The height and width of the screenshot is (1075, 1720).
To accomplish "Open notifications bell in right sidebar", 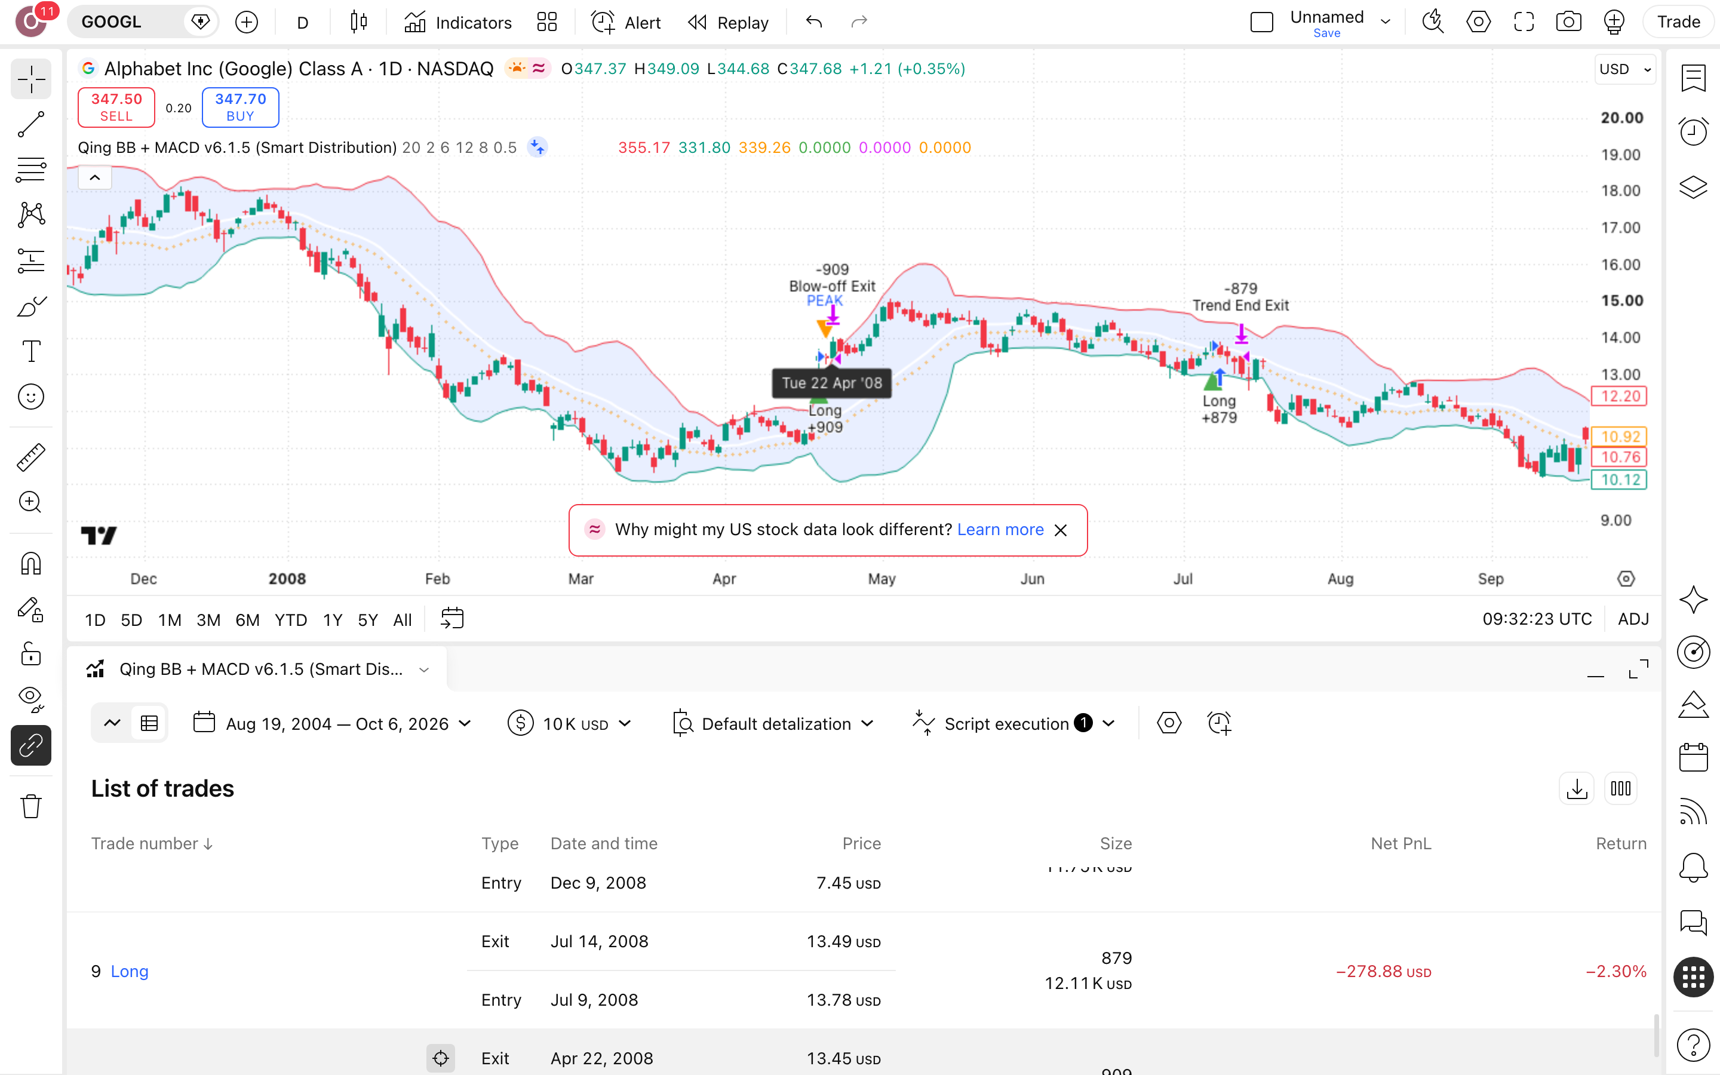I will (1693, 867).
